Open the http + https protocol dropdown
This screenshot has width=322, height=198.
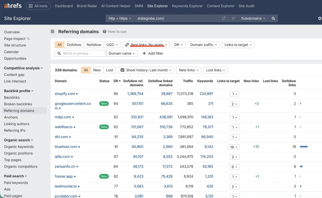pos(120,18)
